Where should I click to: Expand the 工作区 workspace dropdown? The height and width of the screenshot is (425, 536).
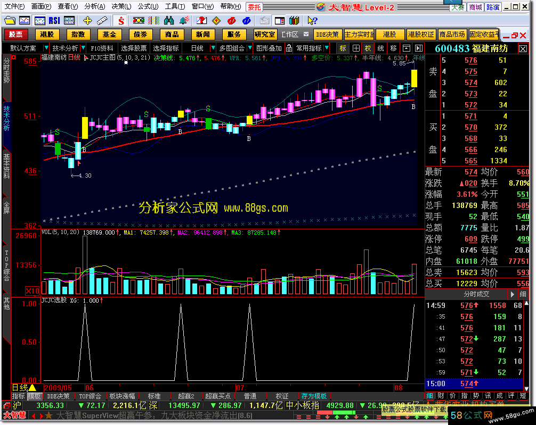pos(306,34)
